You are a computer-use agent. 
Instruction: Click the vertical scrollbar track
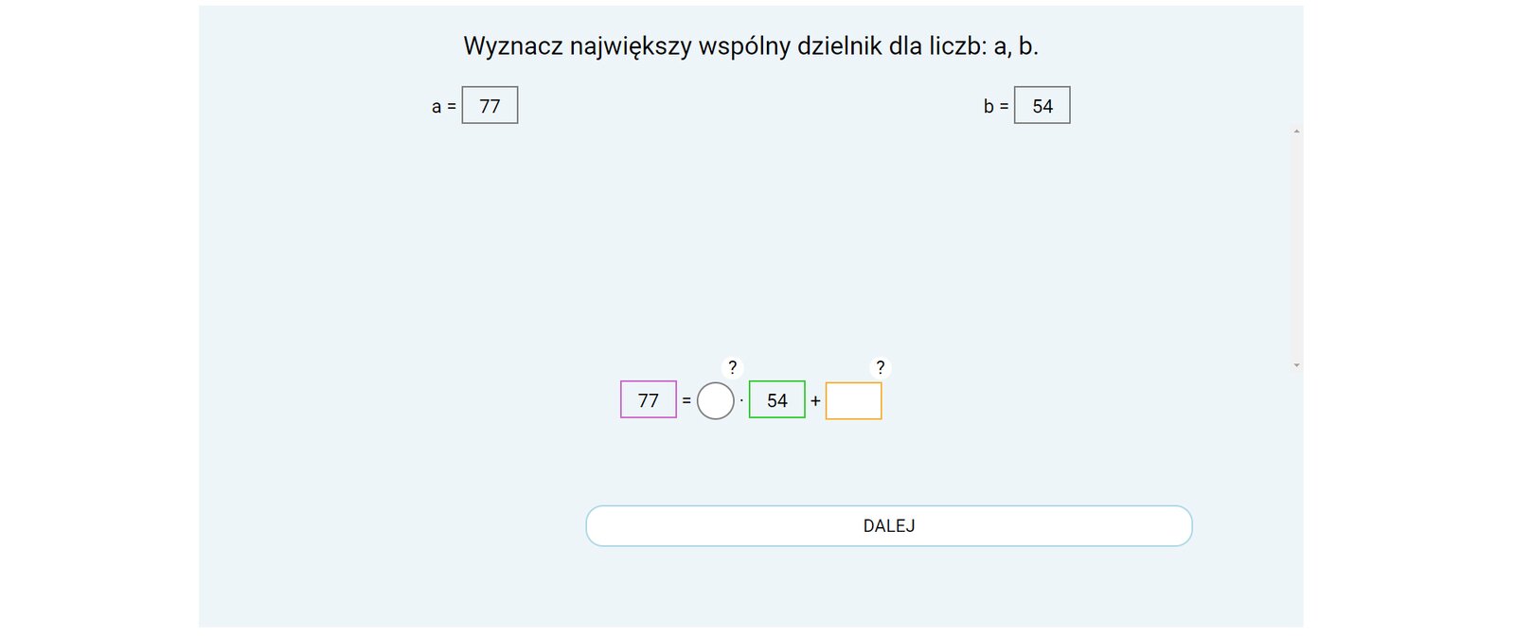click(x=1296, y=246)
